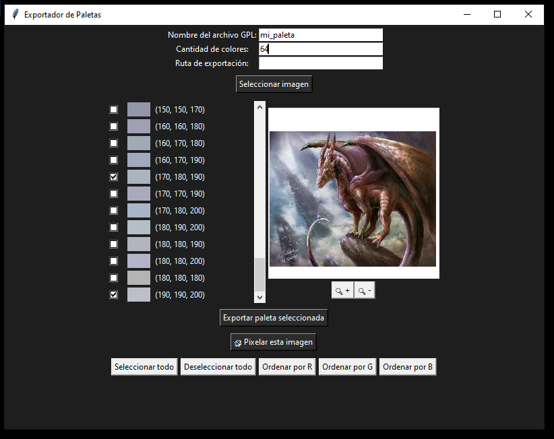
Task: Sort colors with Ordenar por B
Action: (x=408, y=367)
